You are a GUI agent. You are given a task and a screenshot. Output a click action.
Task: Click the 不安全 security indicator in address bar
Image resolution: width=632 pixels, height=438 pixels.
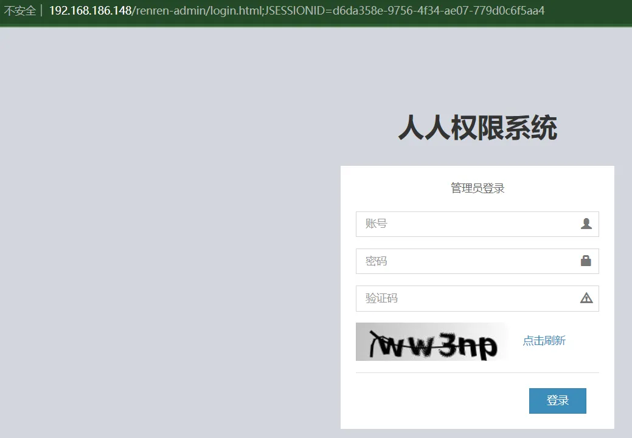click(x=20, y=11)
